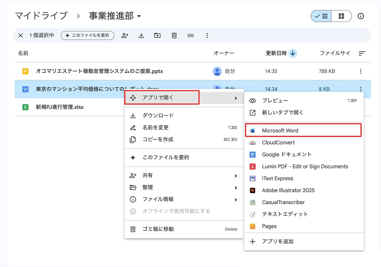The image size is (381, 267).
Task: Choose 名前を変更 in the context menu
Action: coord(184,128)
